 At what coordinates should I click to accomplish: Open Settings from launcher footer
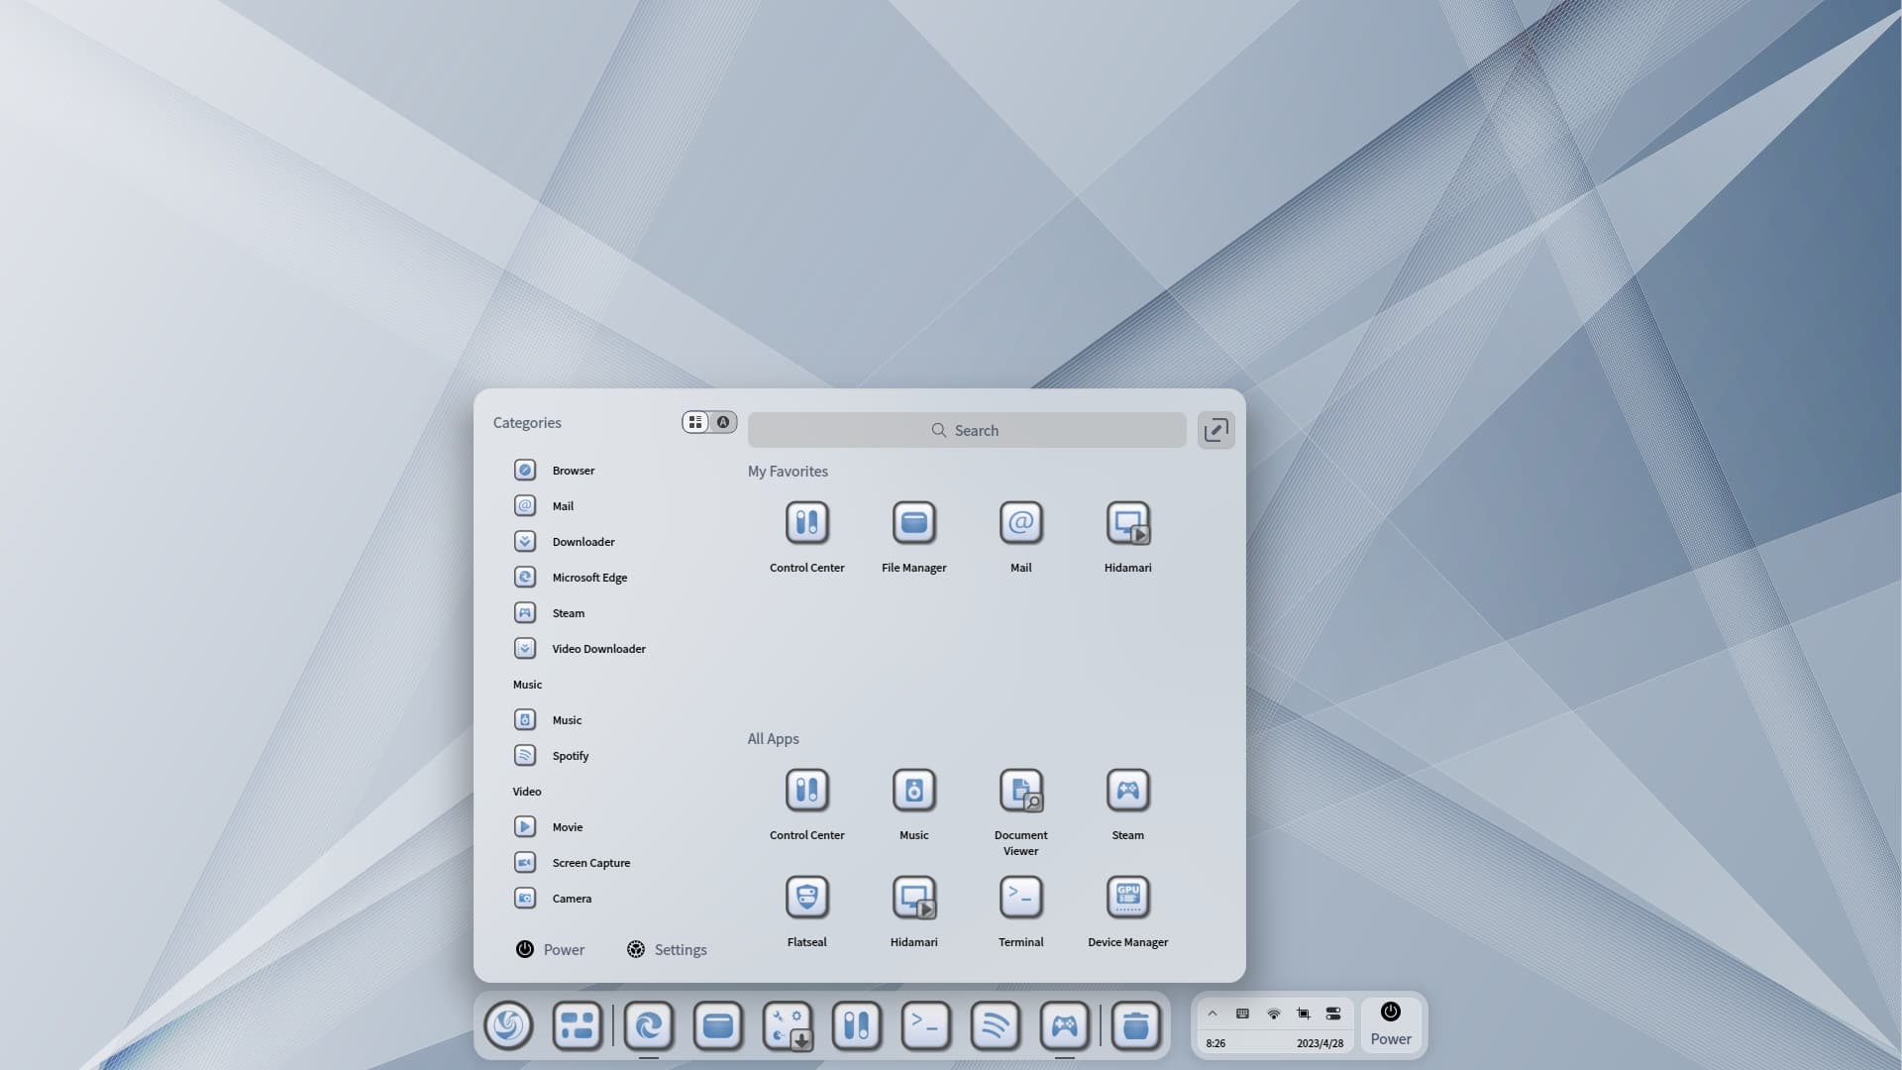(x=667, y=949)
